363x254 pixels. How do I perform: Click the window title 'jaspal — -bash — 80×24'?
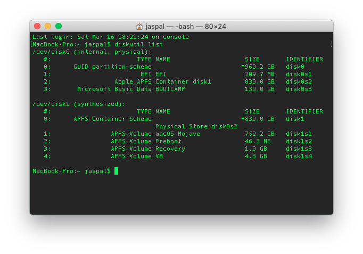point(186,27)
